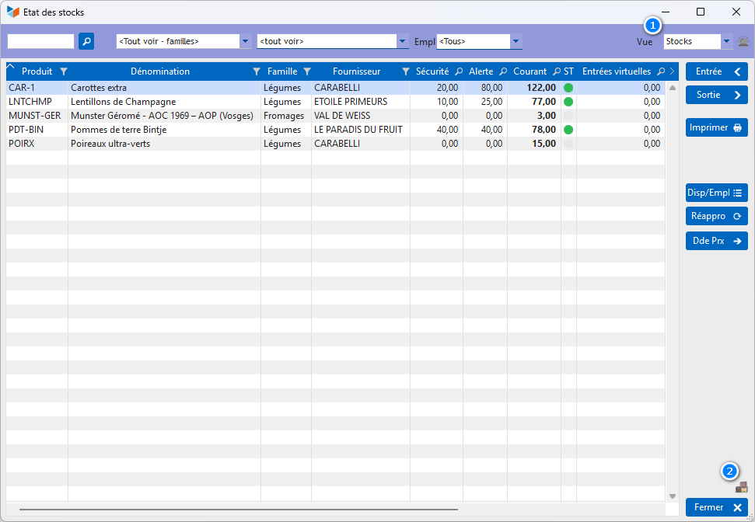Viewport: 755px width, 522px height.
Task: Click the Réappro button
Action: (716, 216)
